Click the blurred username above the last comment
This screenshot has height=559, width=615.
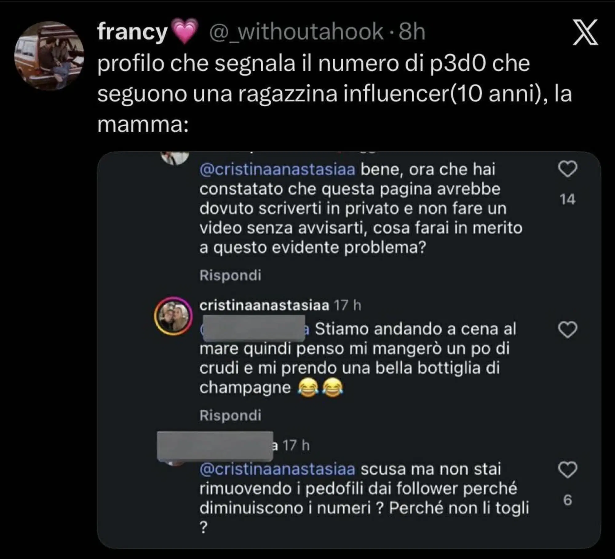[x=215, y=446]
